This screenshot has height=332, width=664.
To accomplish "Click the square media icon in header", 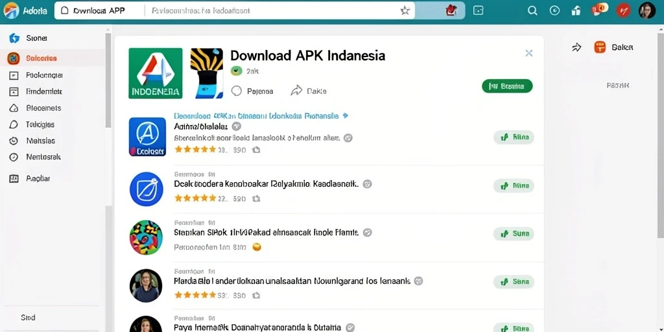I will click(478, 10).
